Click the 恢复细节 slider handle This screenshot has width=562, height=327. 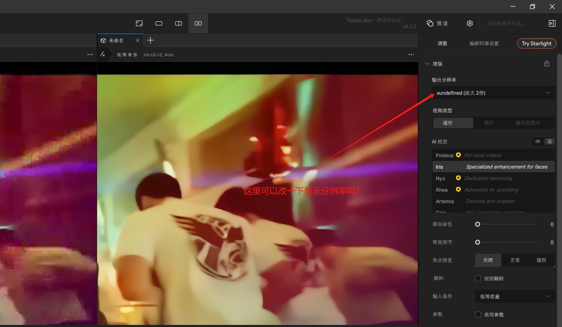tap(478, 242)
